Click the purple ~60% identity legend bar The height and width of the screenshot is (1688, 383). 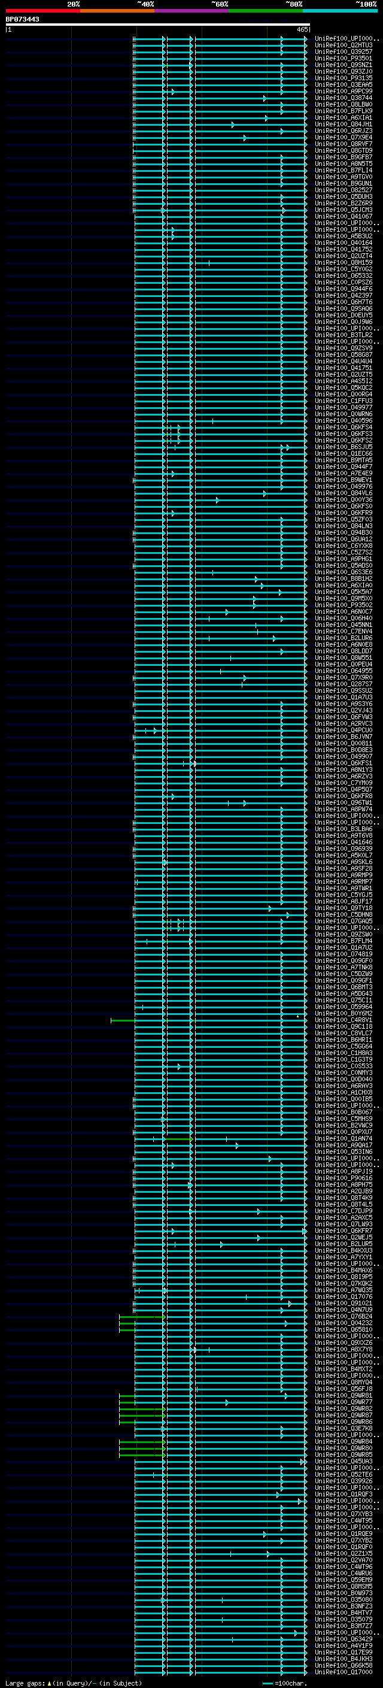click(191, 11)
